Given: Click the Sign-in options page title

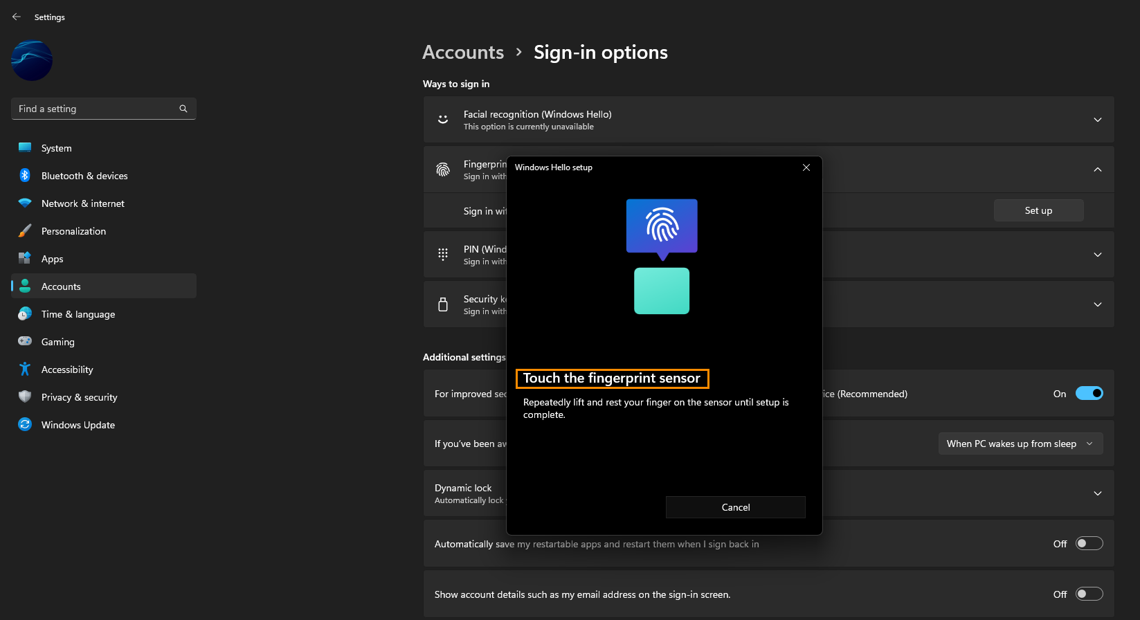Looking at the screenshot, I should pyautogui.click(x=601, y=53).
